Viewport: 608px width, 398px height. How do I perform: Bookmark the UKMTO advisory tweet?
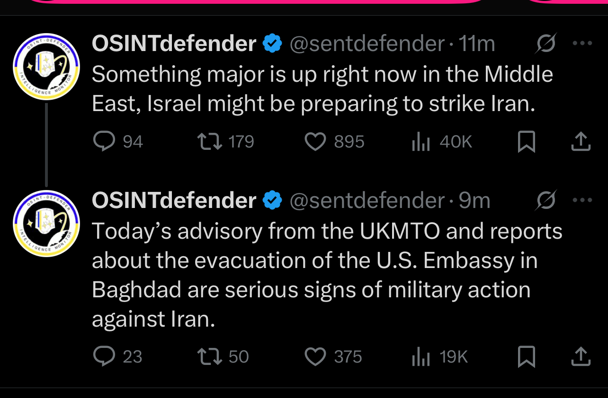click(527, 356)
